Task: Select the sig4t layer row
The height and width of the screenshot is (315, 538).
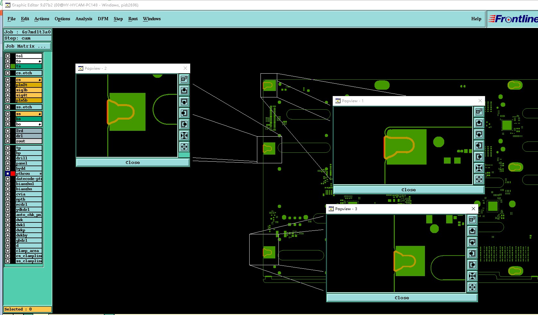Action: coord(29,95)
